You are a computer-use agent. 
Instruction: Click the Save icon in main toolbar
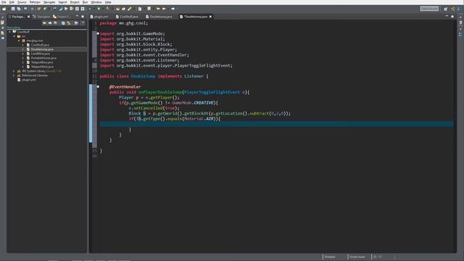13,9
